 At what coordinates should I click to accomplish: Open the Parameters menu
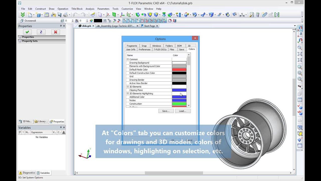click(103, 9)
